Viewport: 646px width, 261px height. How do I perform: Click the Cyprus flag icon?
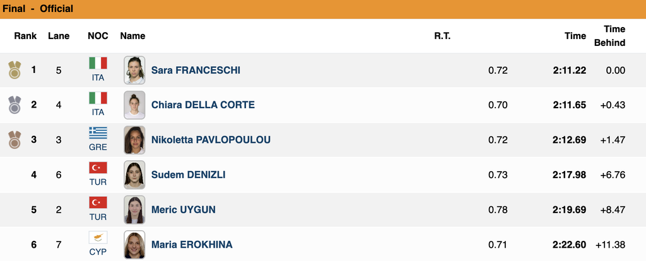point(98,238)
